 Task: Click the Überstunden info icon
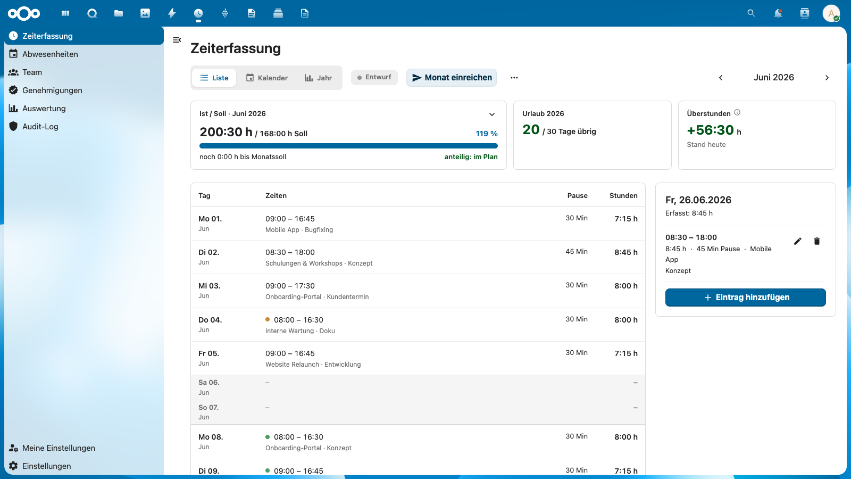pyautogui.click(x=737, y=112)
